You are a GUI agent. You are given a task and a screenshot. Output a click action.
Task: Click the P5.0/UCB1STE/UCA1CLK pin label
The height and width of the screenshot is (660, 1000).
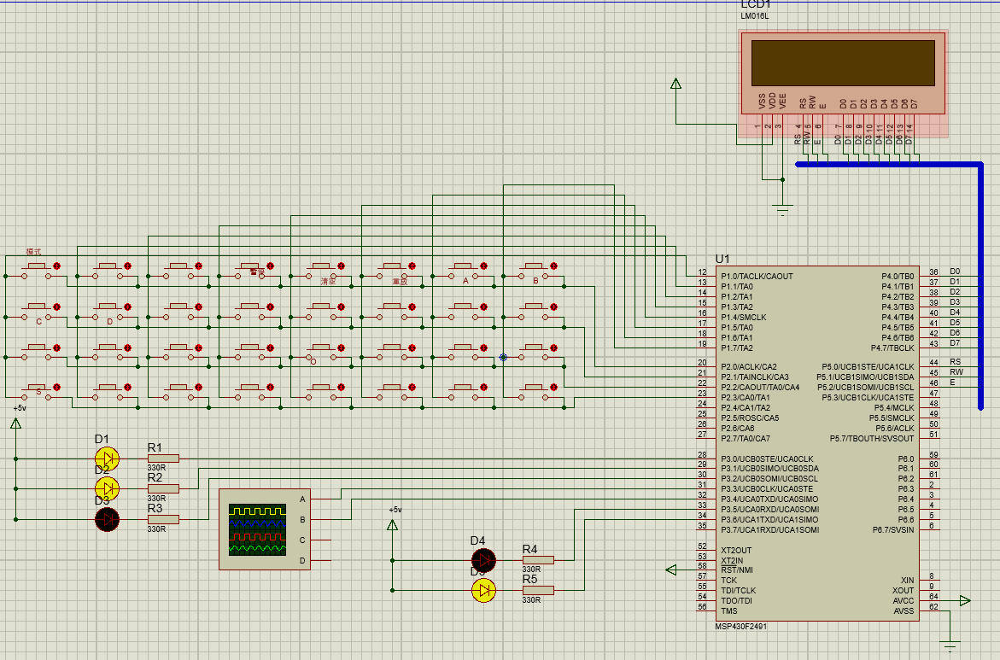tap(868, 367)
